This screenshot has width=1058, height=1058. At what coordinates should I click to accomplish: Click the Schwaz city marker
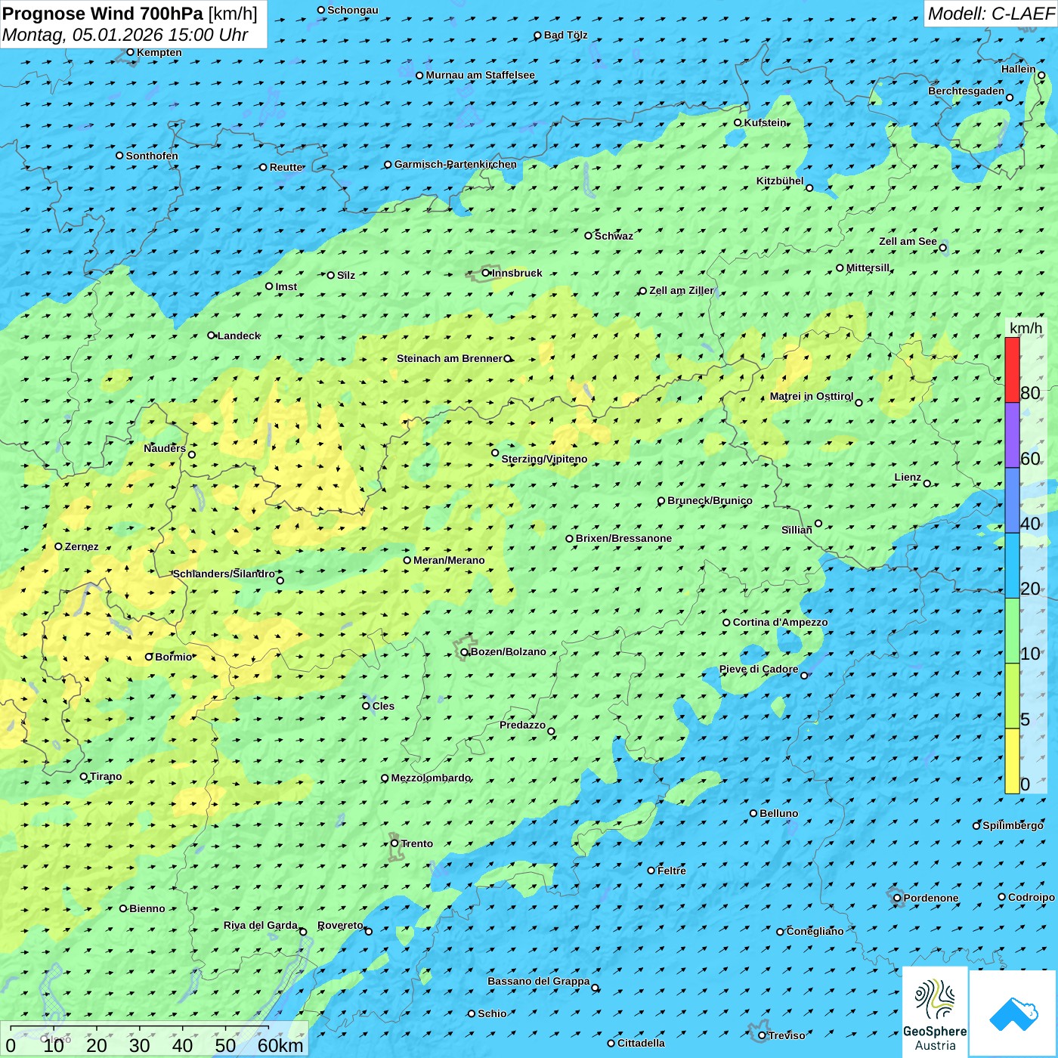(x=588, y=236)
